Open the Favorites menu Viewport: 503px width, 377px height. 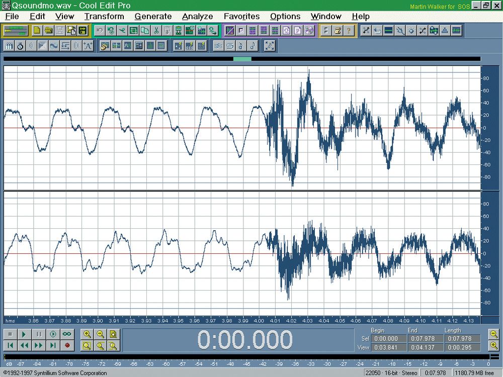click(x=241, y=17)
